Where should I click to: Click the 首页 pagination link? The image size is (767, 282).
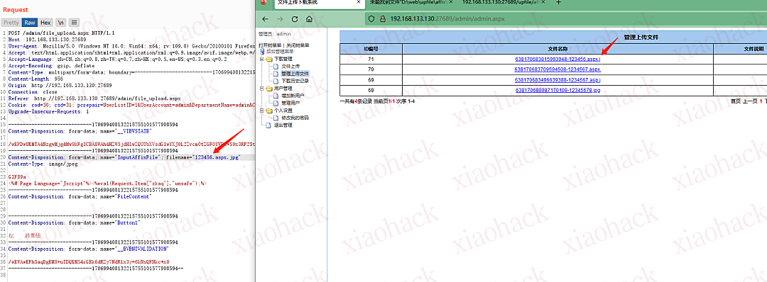(736, 101)
